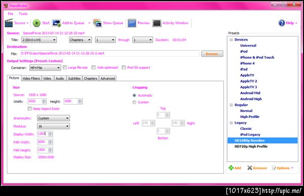Select the Picture tab

[14, 77]
